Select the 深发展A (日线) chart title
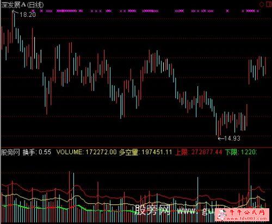The width and height of the screenshot is (272, 224). coord(22,5)
